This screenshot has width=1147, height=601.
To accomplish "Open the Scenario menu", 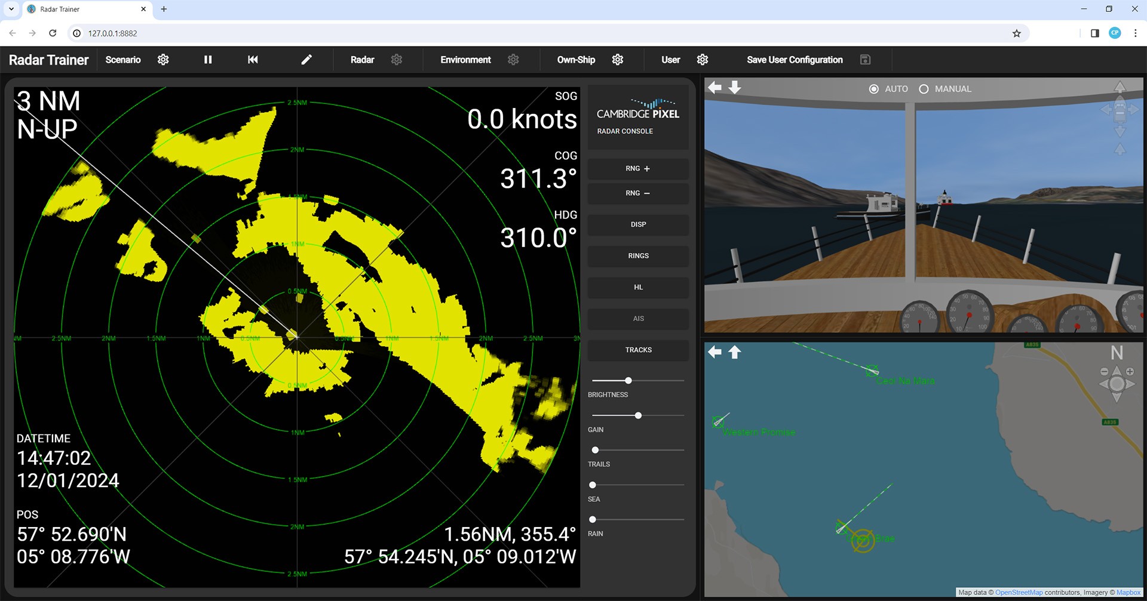I will pos(123,60).
